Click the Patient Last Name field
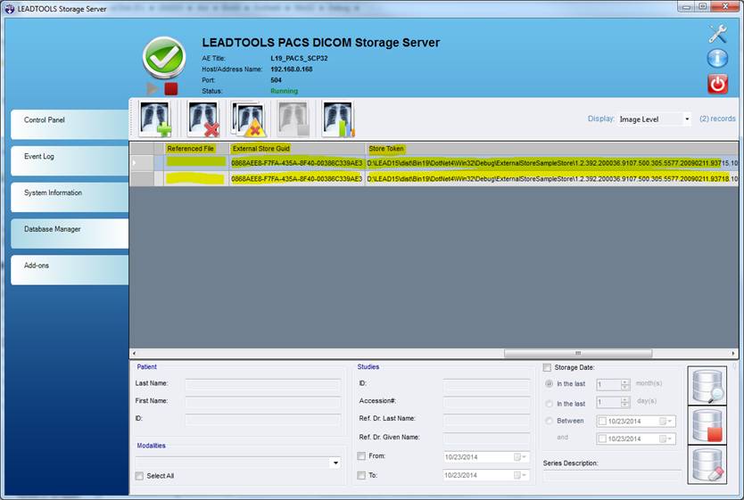The image size is (744, 500). tap(263, 383)
